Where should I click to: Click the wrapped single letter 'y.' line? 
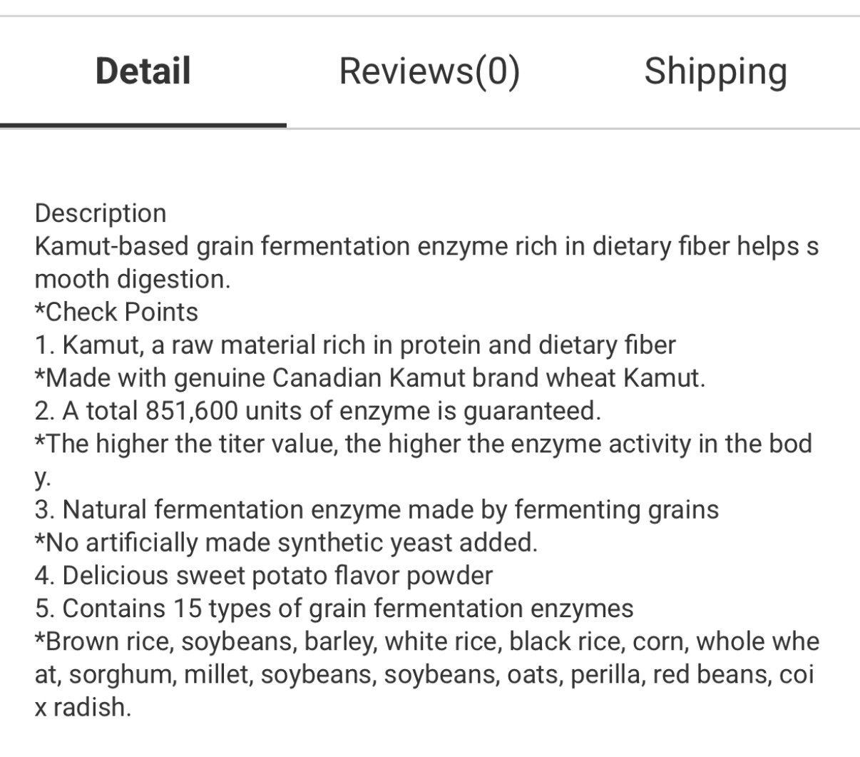click(x=43, y=477)
